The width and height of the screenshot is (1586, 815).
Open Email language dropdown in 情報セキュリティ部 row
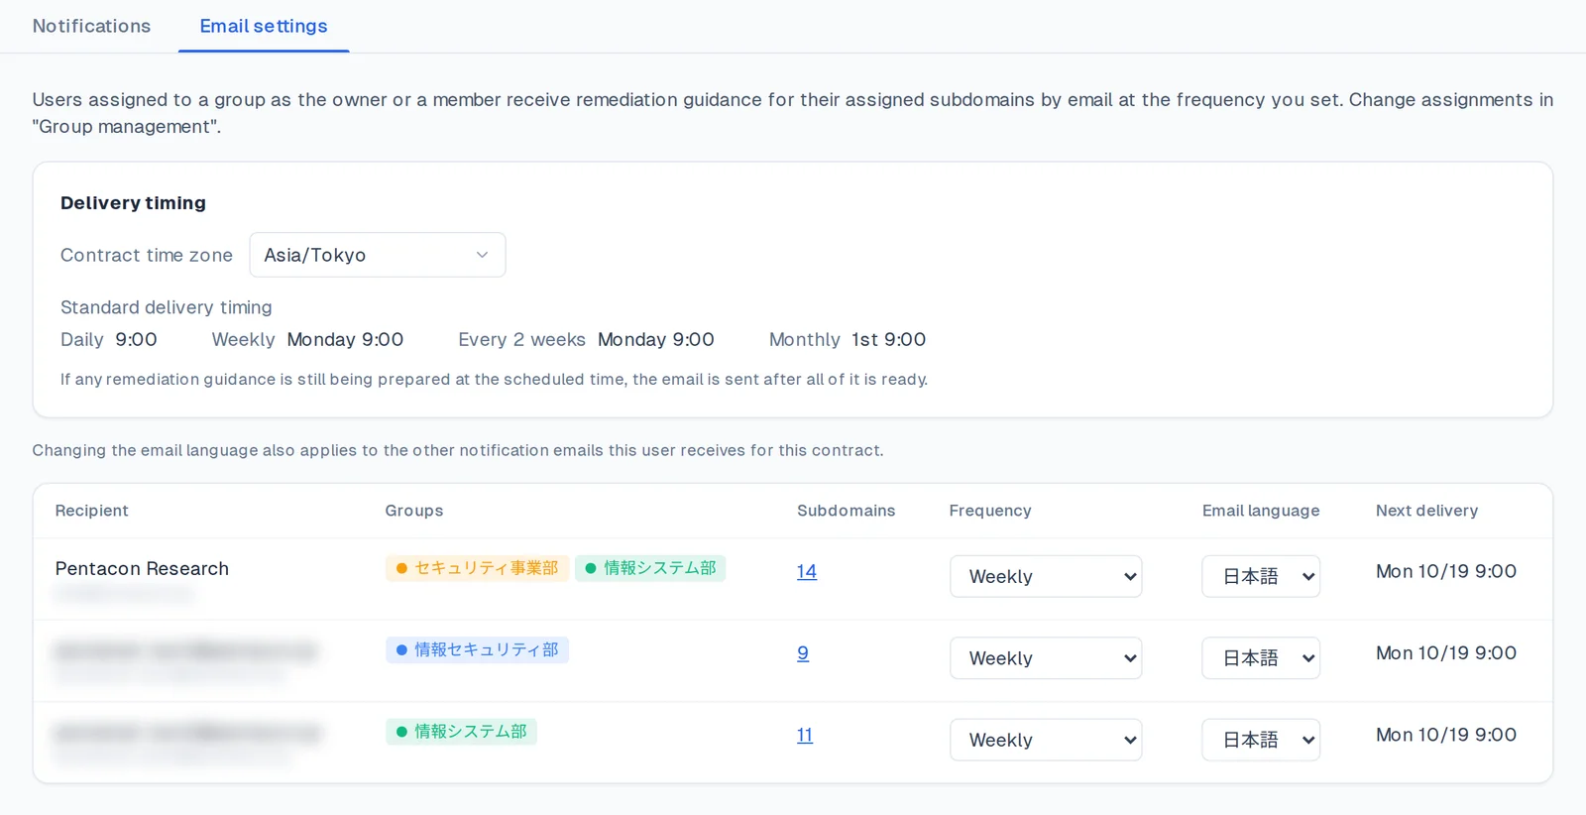(1261, 658)
